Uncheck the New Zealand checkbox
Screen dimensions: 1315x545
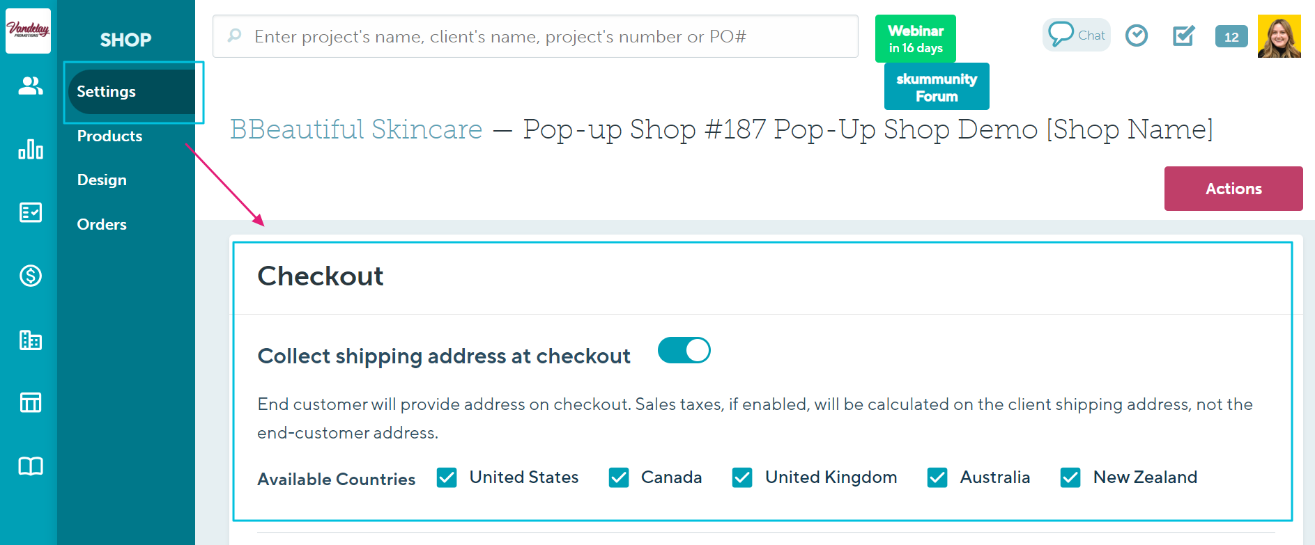click(1070, 477)
